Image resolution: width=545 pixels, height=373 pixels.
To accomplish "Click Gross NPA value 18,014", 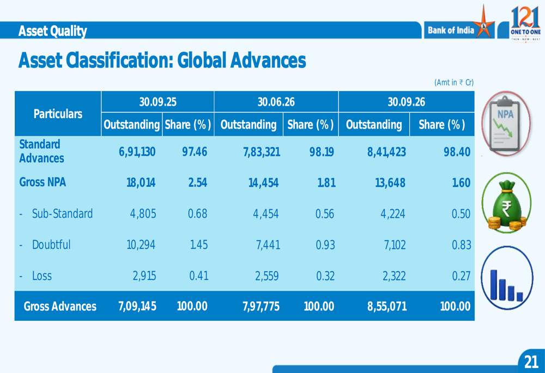I will 141,183.
